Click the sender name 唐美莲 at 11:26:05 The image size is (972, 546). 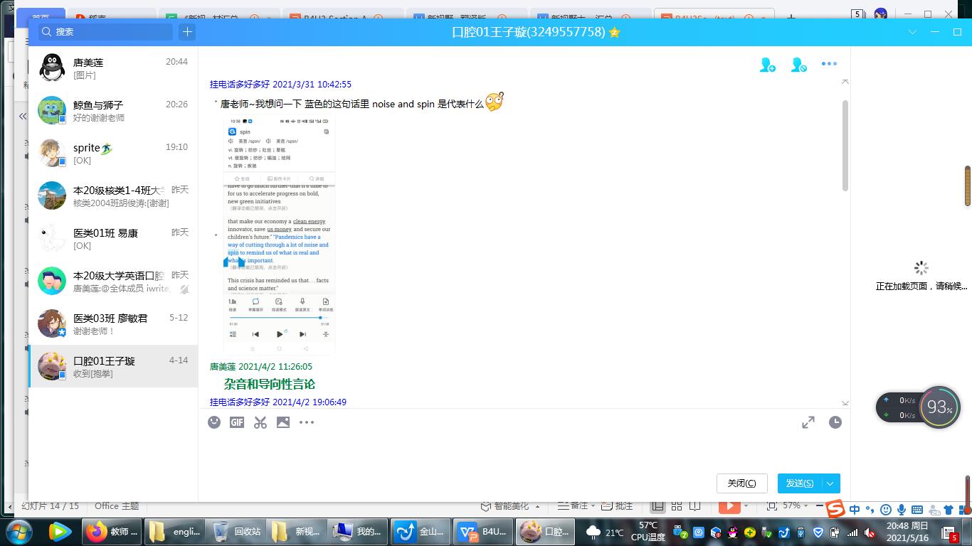pos(222,367)
